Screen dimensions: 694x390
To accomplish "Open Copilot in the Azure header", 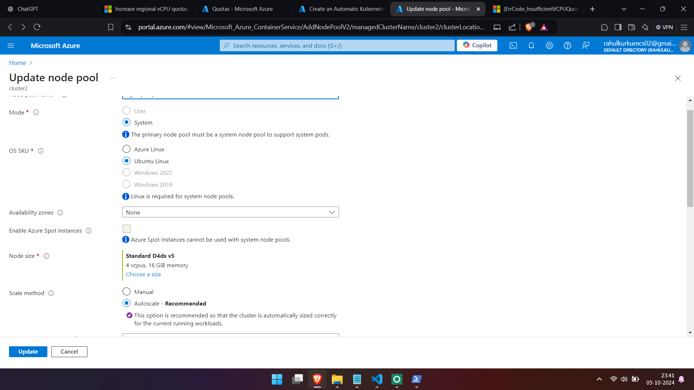I will click(477, 45).
